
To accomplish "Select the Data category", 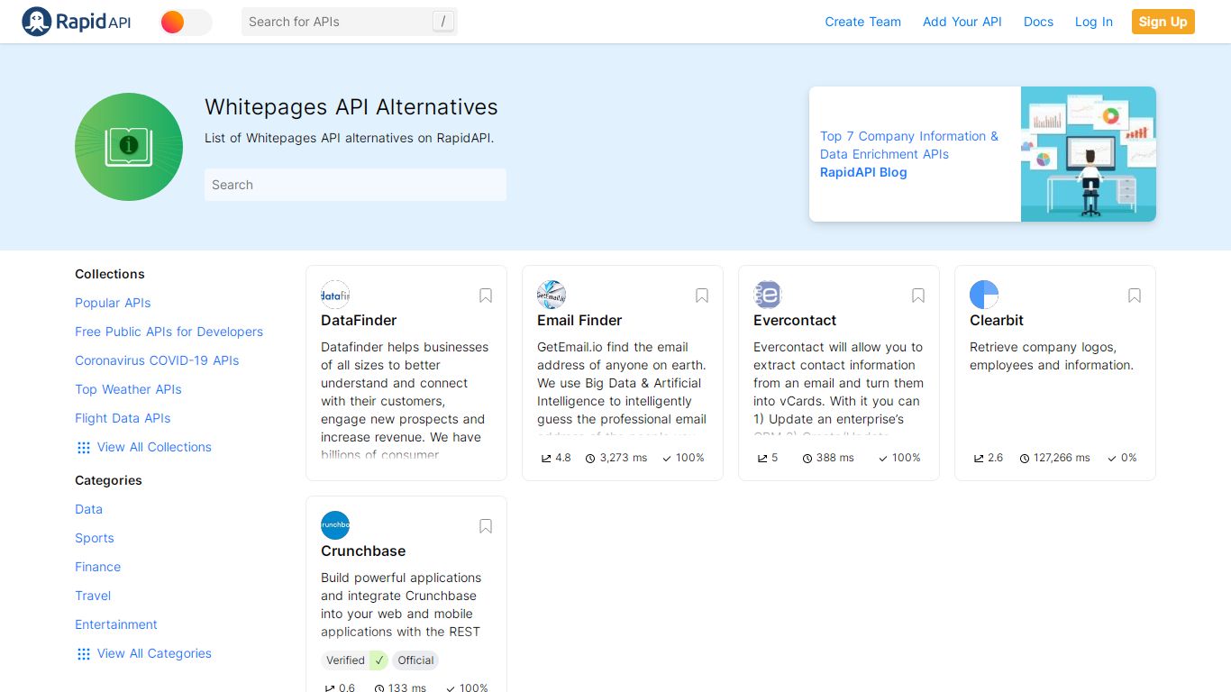I will coord(88,509).
